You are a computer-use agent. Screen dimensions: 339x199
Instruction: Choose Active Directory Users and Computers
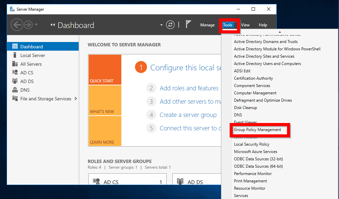pos(267,64)
